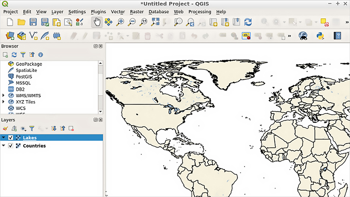Open the New Print Layout icon
This screenshot has width=350, height=197.
[56, 22]
